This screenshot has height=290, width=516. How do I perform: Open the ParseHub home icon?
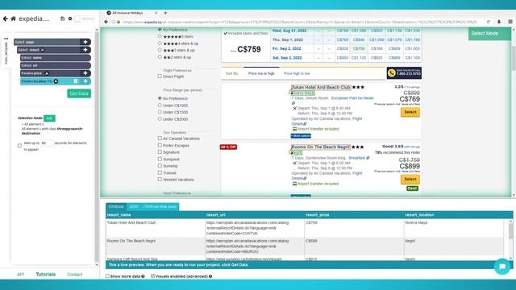click(13, 19)
